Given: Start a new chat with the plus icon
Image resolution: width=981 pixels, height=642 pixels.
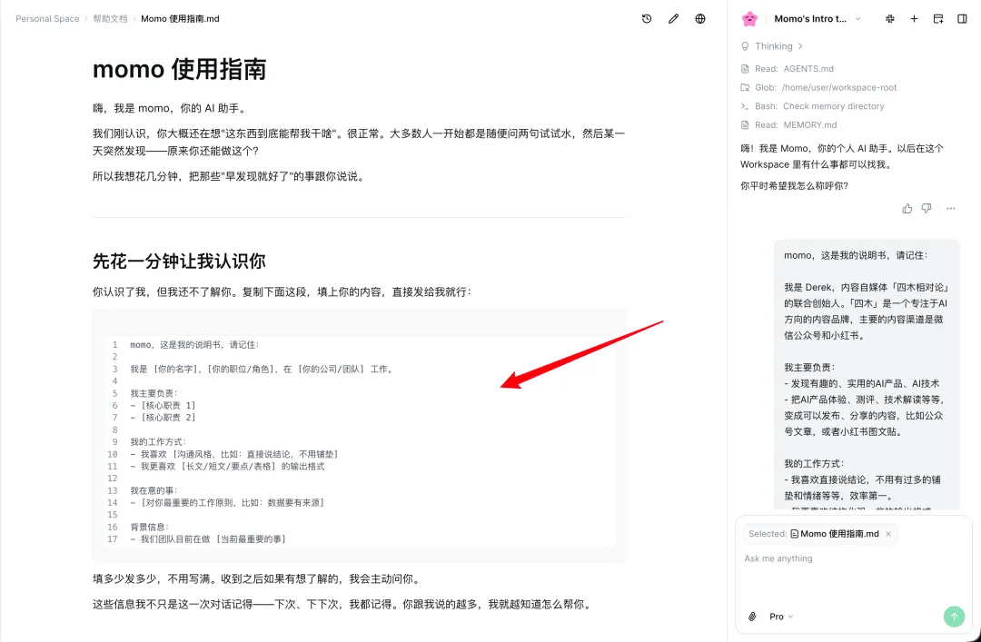Looking at the screenshot, I should tap(914, 19).
